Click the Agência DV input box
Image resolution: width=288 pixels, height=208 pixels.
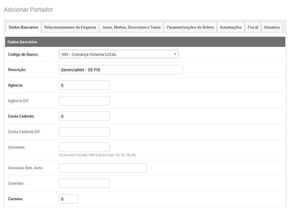point(84,101)
